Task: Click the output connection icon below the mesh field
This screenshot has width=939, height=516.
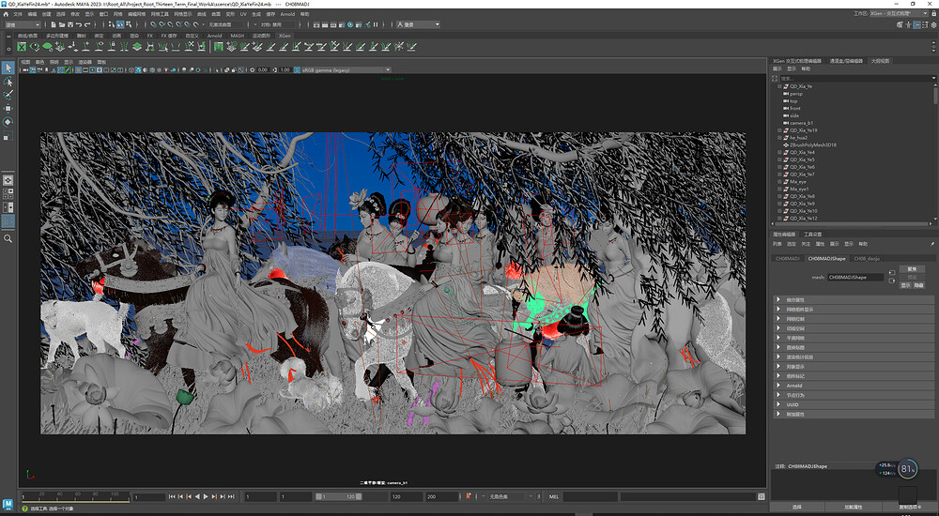Action: (892, 281)
